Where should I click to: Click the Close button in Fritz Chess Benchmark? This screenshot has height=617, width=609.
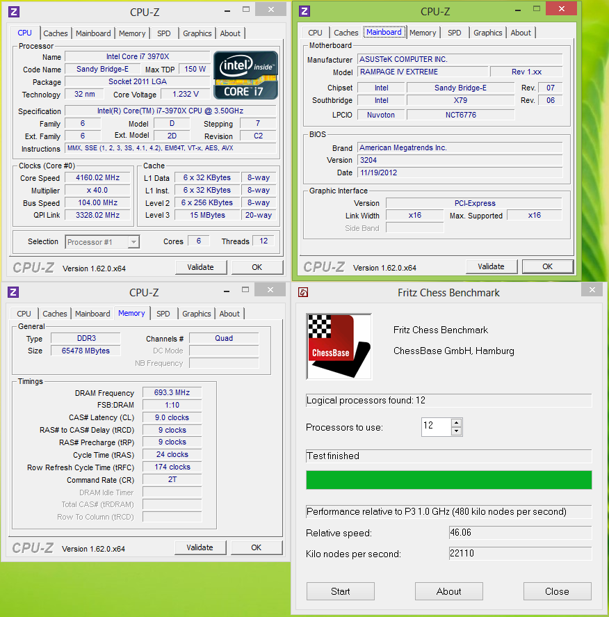click(x=557, y=591)
